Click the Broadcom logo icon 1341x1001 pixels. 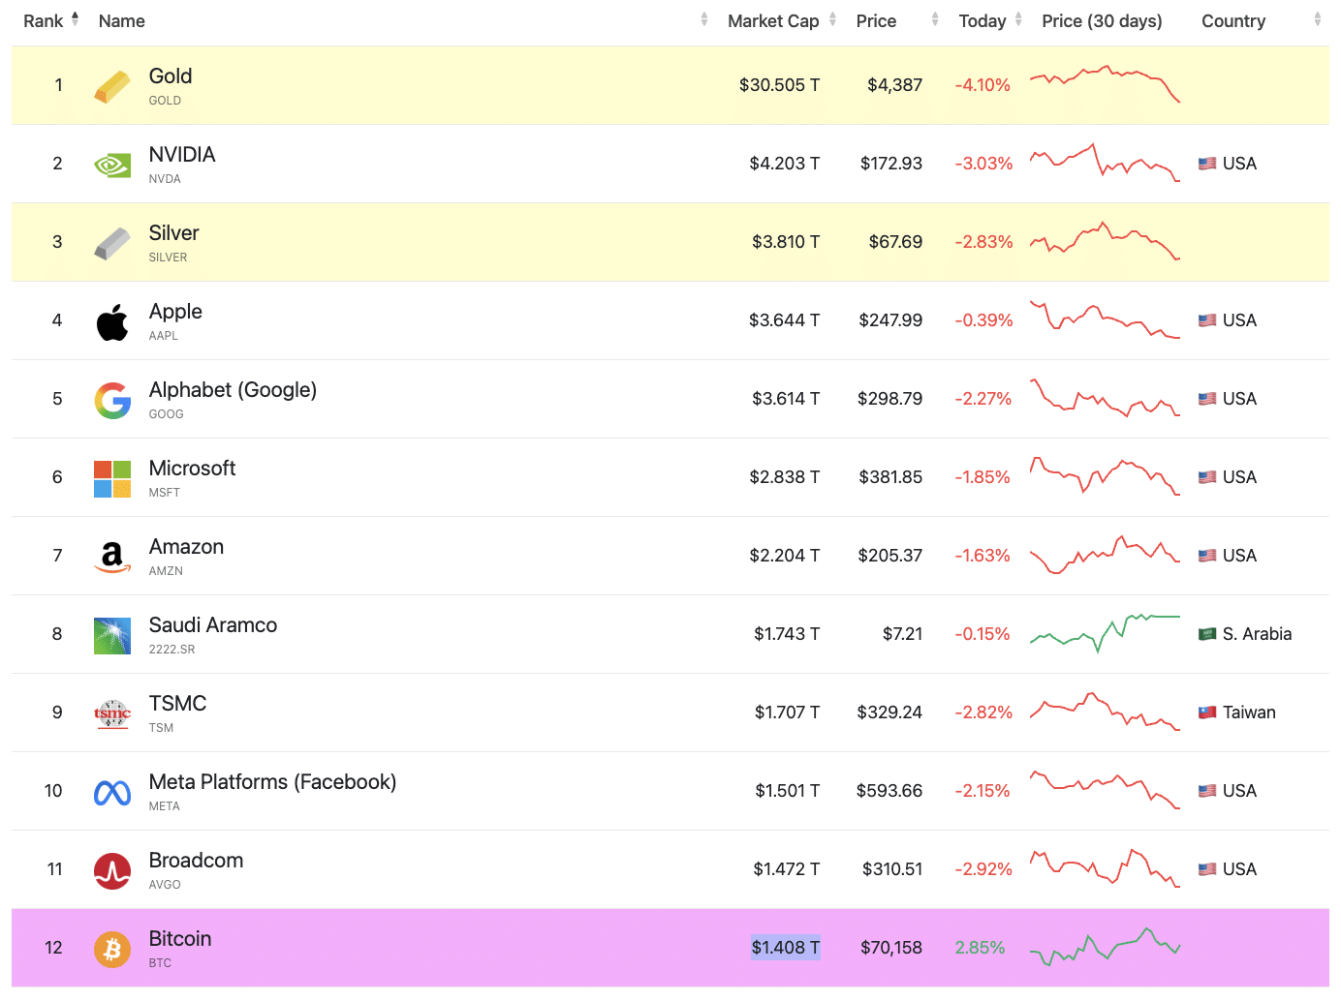[x=112, y=870]
